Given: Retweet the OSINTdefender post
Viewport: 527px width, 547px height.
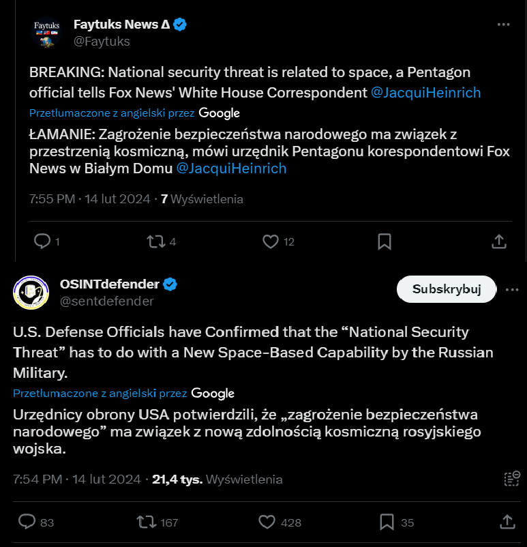Looking at the screenshot, I should point(146,522).
